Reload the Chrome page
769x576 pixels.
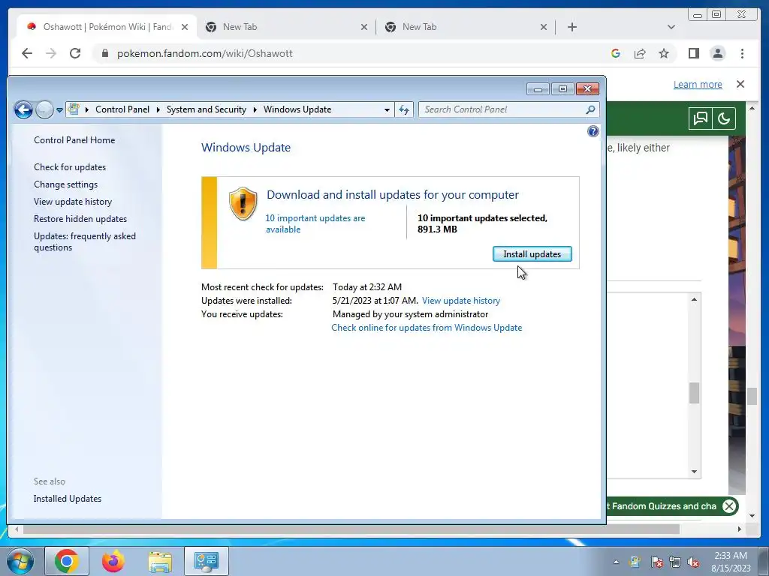tap(75, 53)
